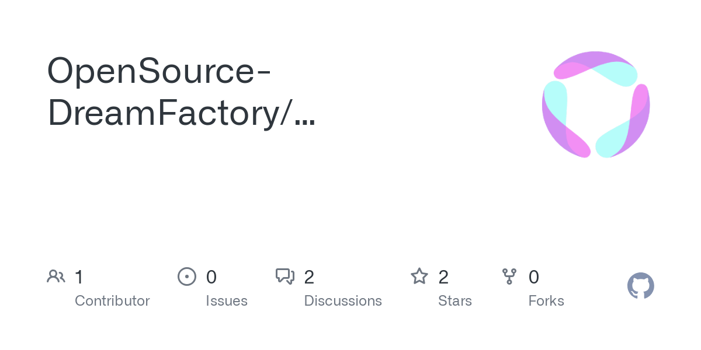Click the Contributor label

click(112, 301)
